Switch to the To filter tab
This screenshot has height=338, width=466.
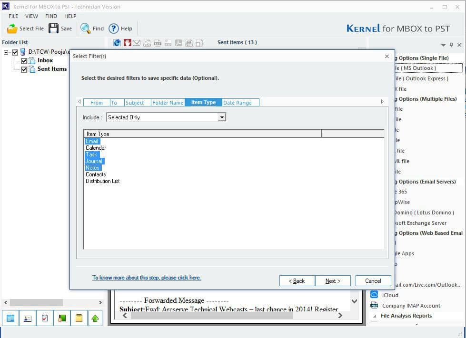(117, 102)
